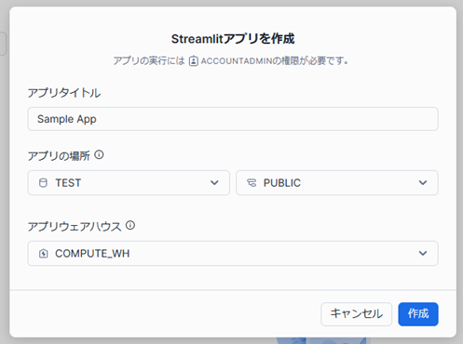Click the schema icon beside PUBLIC
Screen dimensions: 463x344
pyautogui.click(x=252, y=183)
